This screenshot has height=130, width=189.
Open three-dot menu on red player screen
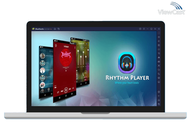point(75,48)
